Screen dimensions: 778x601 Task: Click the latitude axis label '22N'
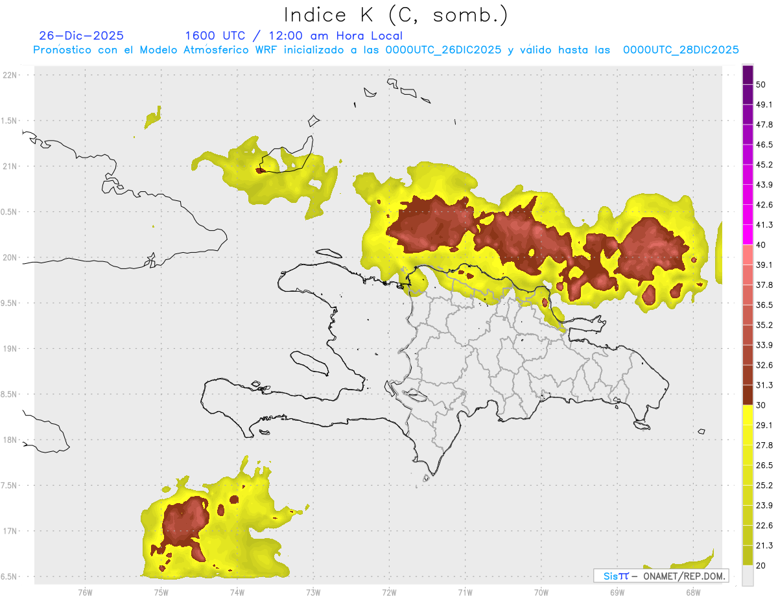pyautogui.click(x=10, y=75)
